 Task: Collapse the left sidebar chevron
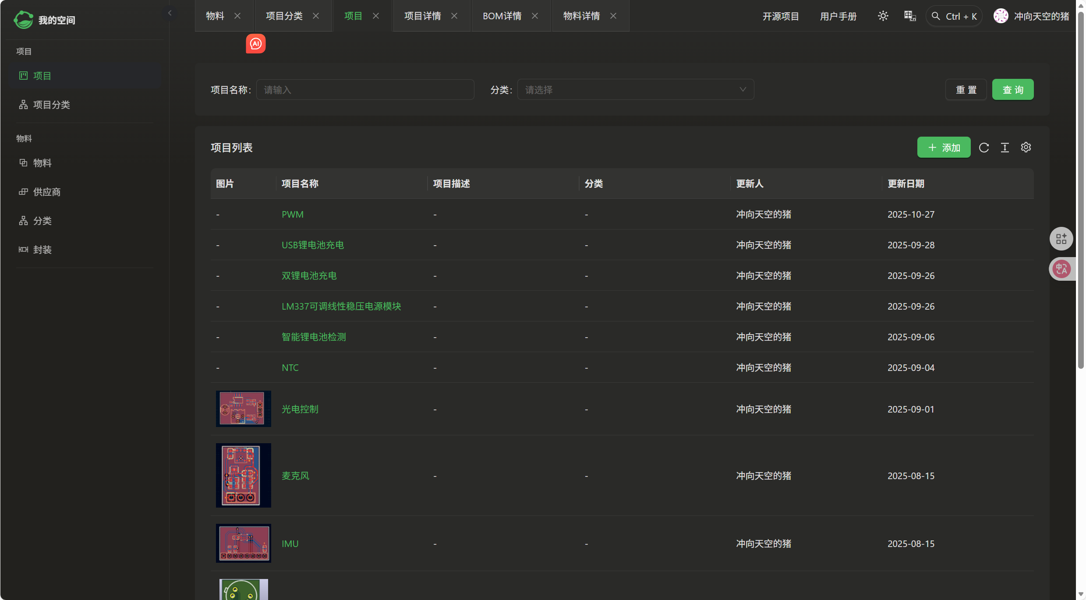170,13
